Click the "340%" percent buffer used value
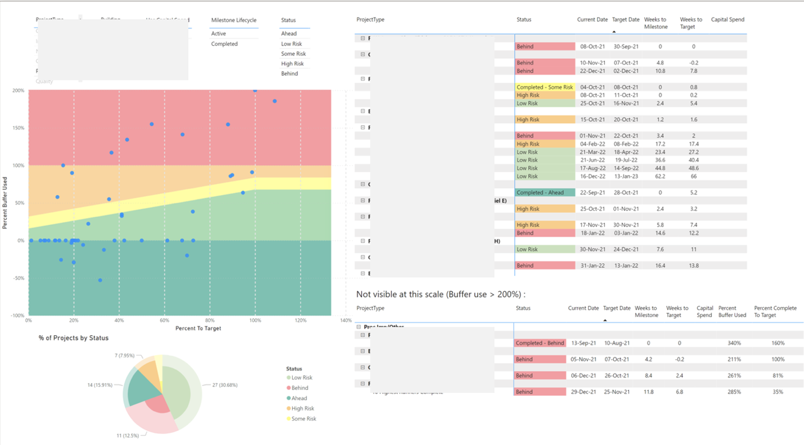The height and width of the screenshot is (445, 804). (734, 343)
